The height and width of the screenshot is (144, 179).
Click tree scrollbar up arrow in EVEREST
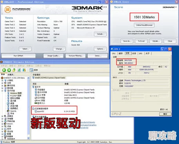29,78
